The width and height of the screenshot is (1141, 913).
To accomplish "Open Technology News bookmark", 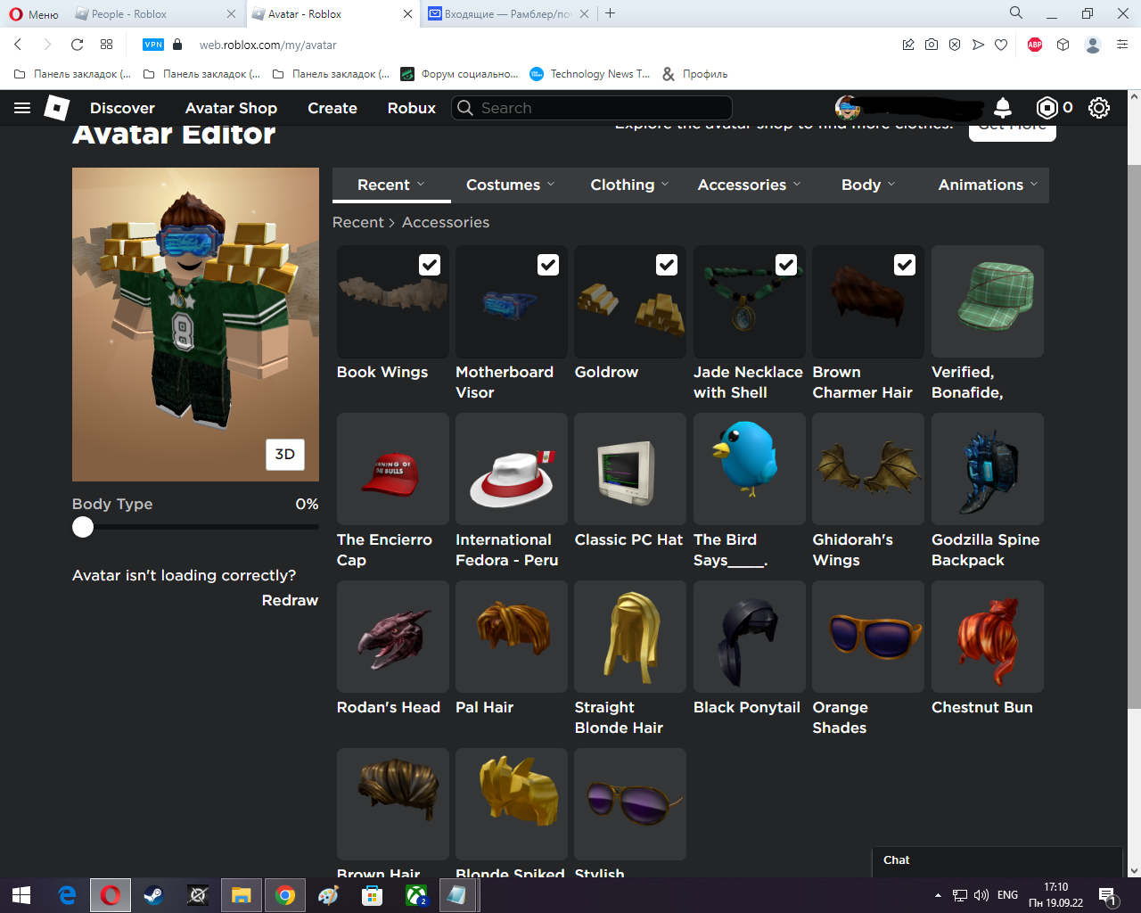I will click(590, 74).
